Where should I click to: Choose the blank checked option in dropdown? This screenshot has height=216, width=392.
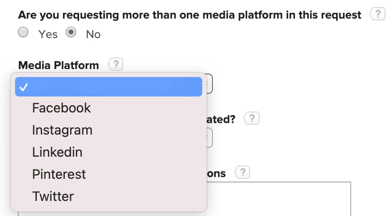point(109,87)
